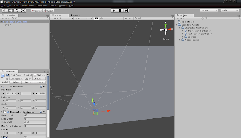241x138 pixels.
Task: Click green Y move arrow handle
Action: (x=92, y=100)
